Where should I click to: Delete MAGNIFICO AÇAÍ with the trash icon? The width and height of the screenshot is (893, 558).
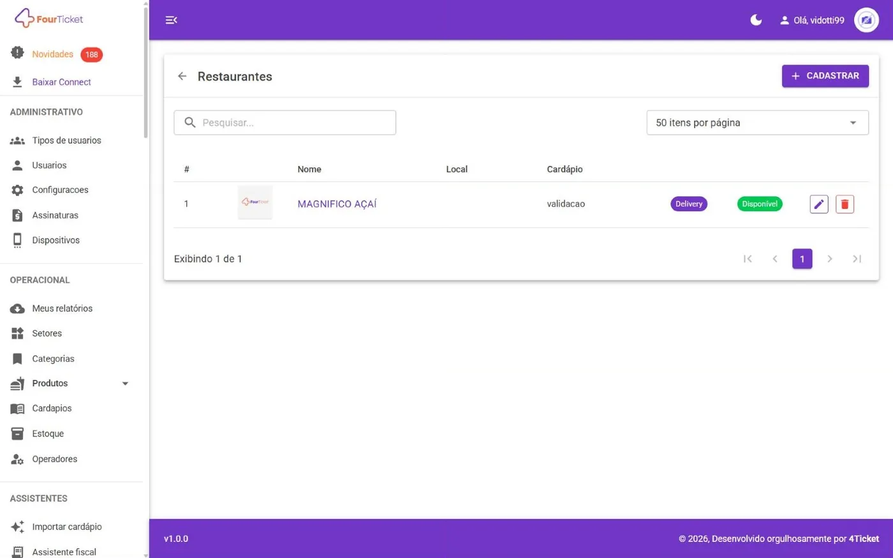(x=845, y=204)
